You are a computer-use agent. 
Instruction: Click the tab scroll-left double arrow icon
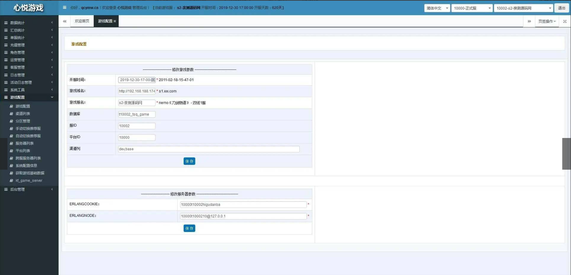click(64, 21)
